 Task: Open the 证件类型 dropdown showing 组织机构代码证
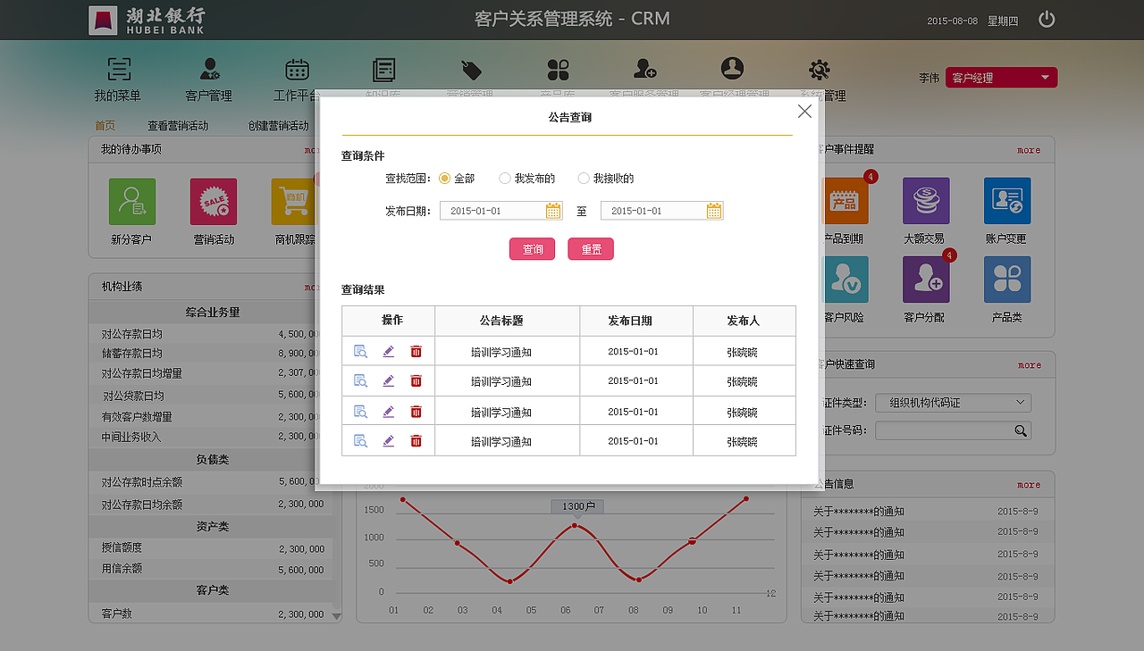pyautogui.click(x=953, y=403)
